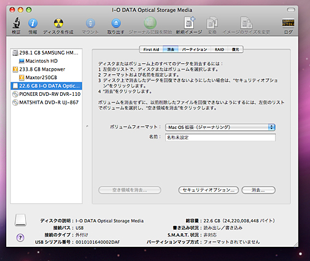The image size is (310, 261).
Task: Open the Info (情報) toolbar icon
Action: [33, 23]
